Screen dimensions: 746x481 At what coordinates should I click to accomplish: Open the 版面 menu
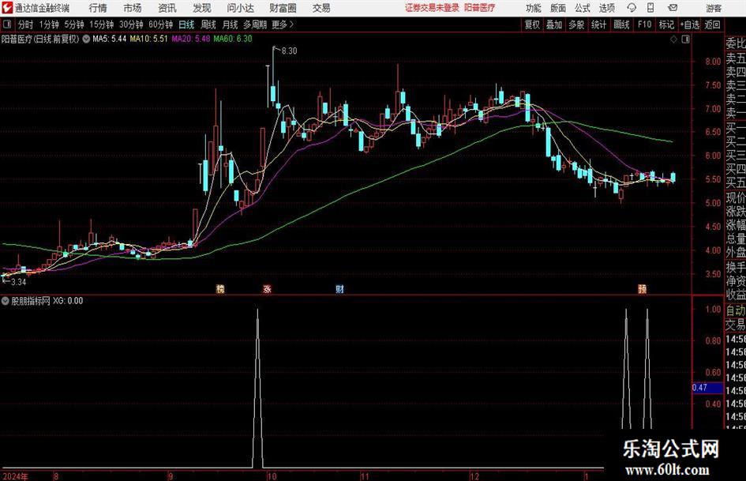click(557, 8)
